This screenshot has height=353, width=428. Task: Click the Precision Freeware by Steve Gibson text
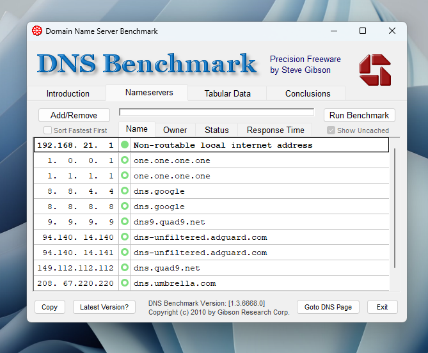(305, 65)
